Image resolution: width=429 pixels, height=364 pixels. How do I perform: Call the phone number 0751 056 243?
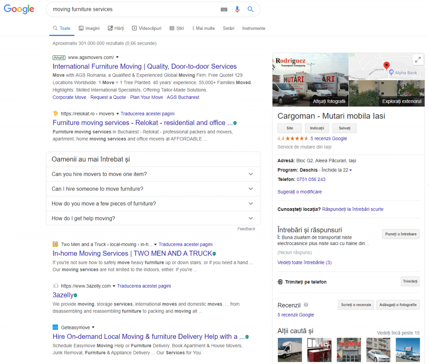click(x=311, y=180)
